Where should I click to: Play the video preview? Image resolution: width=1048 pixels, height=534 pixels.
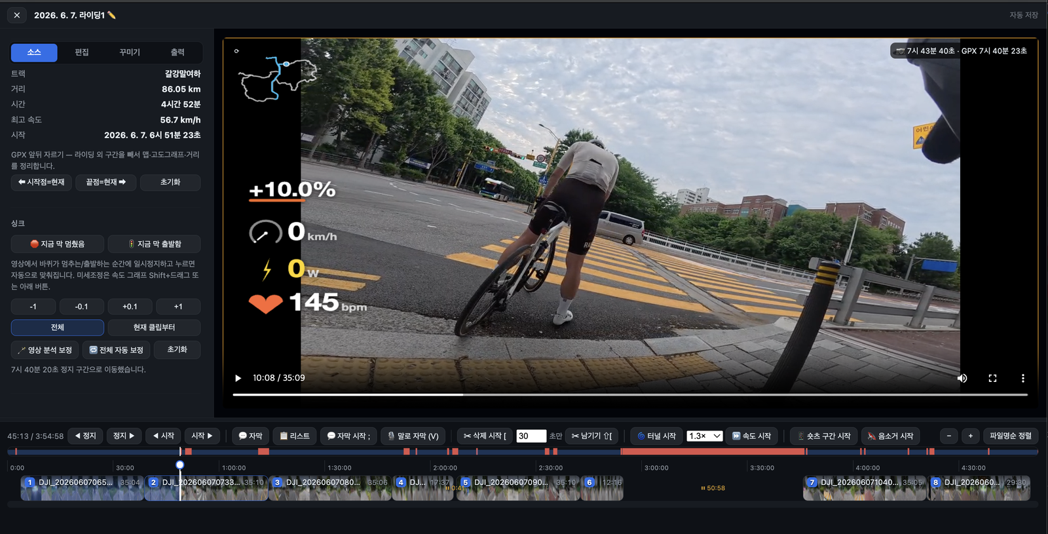tap(238, 378)
